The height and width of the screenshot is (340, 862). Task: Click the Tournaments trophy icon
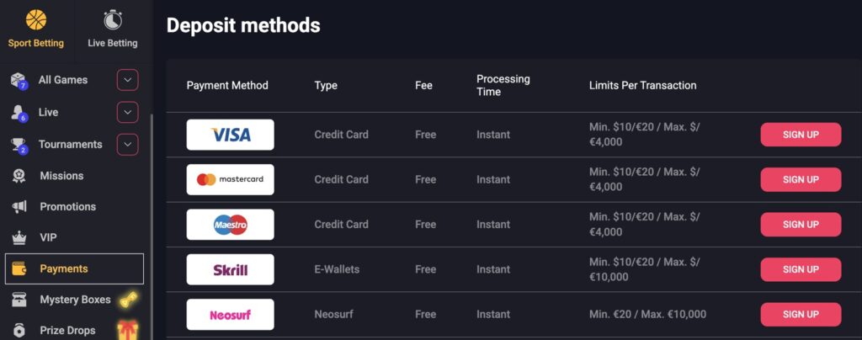pos(19,145)
